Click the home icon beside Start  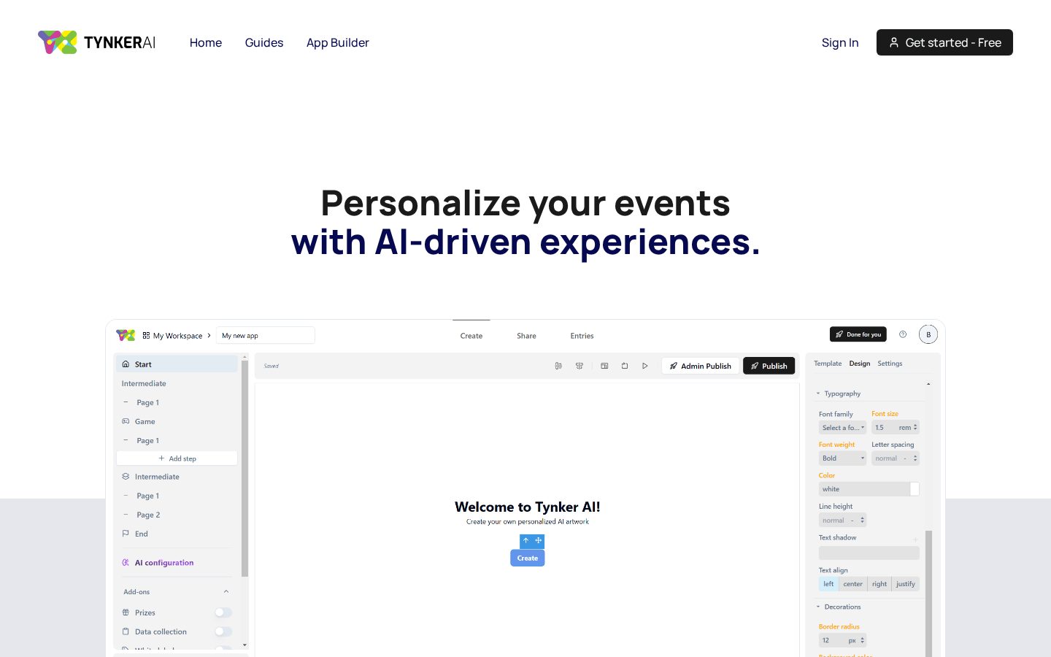(126, 364)
